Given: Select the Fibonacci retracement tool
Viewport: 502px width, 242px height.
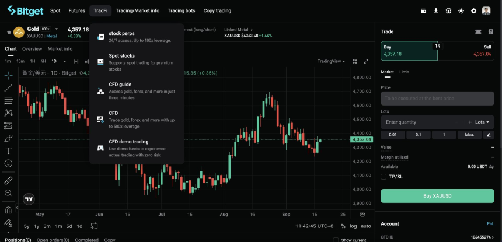Looking at the screenshot, I should [x=8, y=100].
